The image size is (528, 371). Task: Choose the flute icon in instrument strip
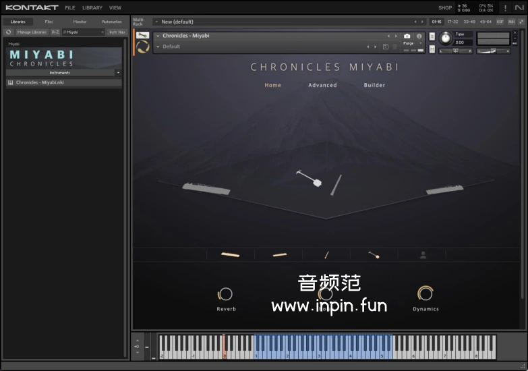(326, 255)
